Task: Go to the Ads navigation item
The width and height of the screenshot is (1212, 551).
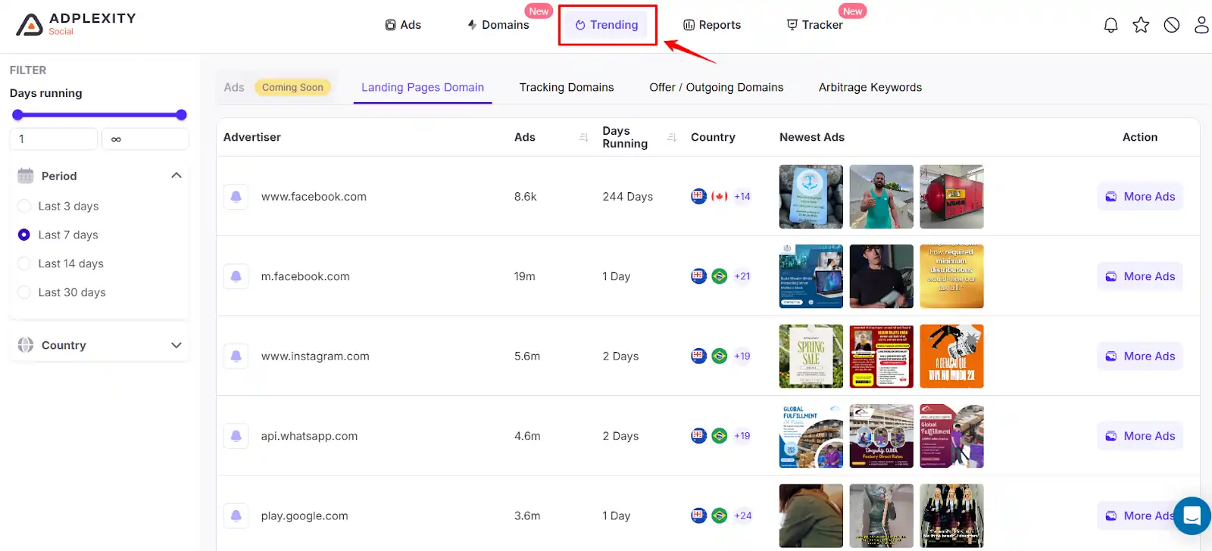Action: click(403, 25)
